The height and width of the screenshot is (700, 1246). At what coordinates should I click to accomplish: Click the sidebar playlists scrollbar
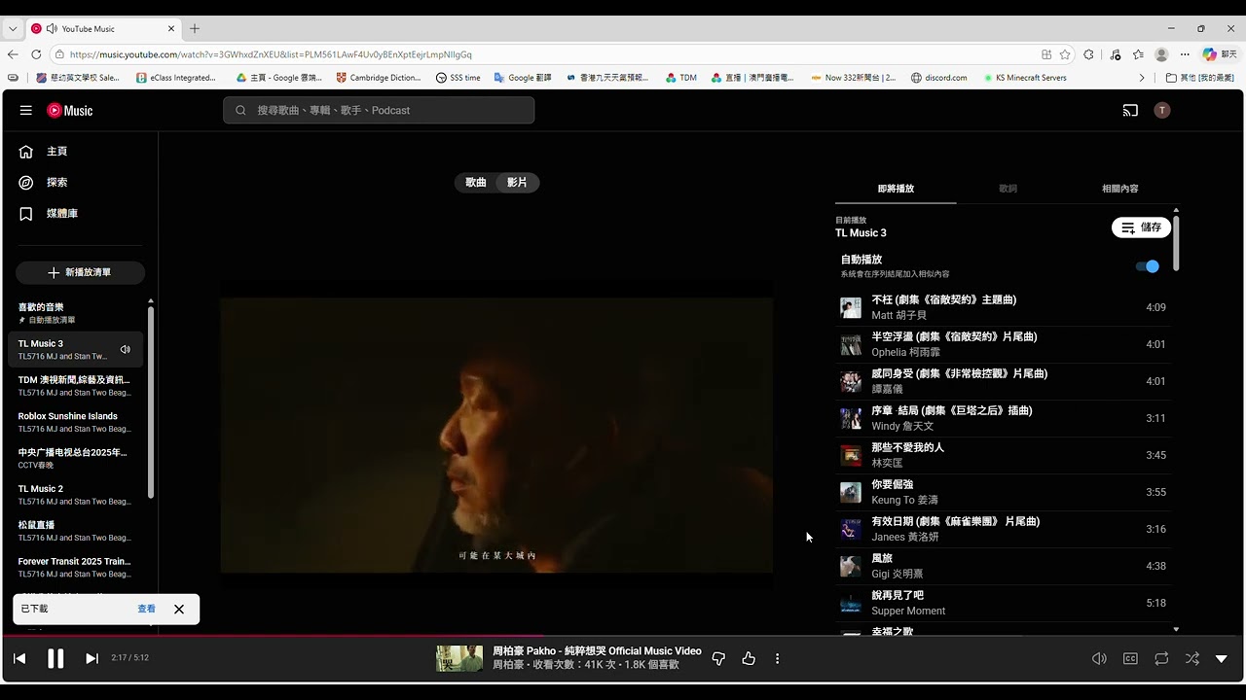point(151,402)
